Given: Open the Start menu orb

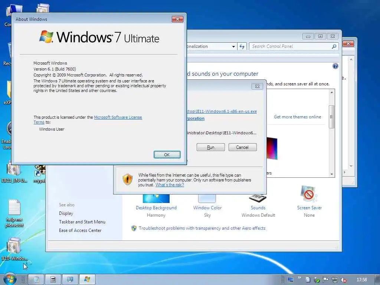Looking at the screenshot, I should 10,279.
